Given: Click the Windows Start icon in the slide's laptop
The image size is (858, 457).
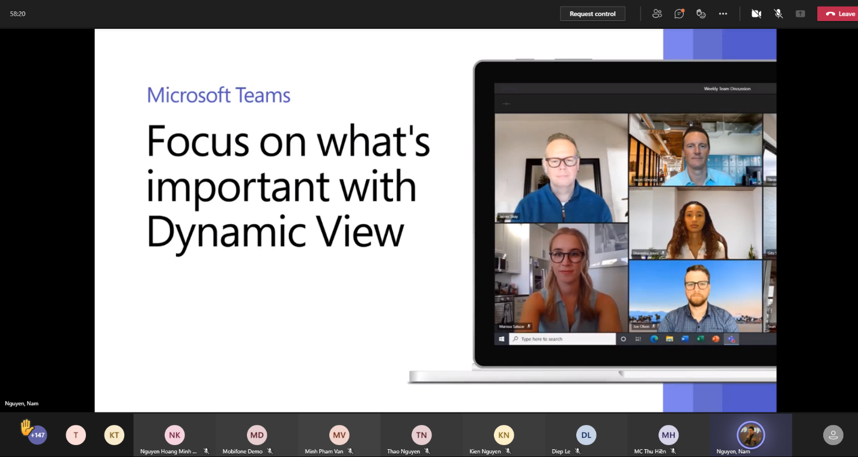Looking at the screenshot, I should coord(501,339).
